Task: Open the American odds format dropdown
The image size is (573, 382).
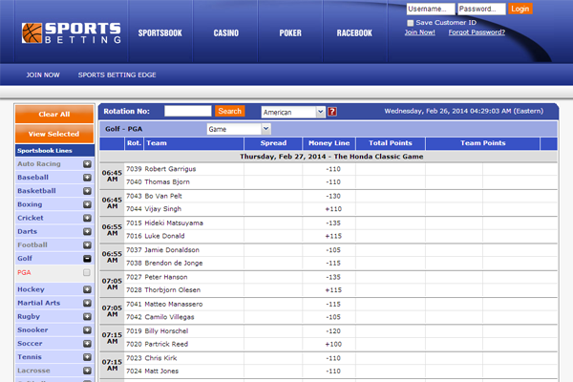Action: click(293, 112)
